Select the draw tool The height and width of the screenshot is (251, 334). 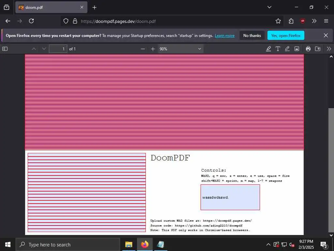tap(287, 49)
